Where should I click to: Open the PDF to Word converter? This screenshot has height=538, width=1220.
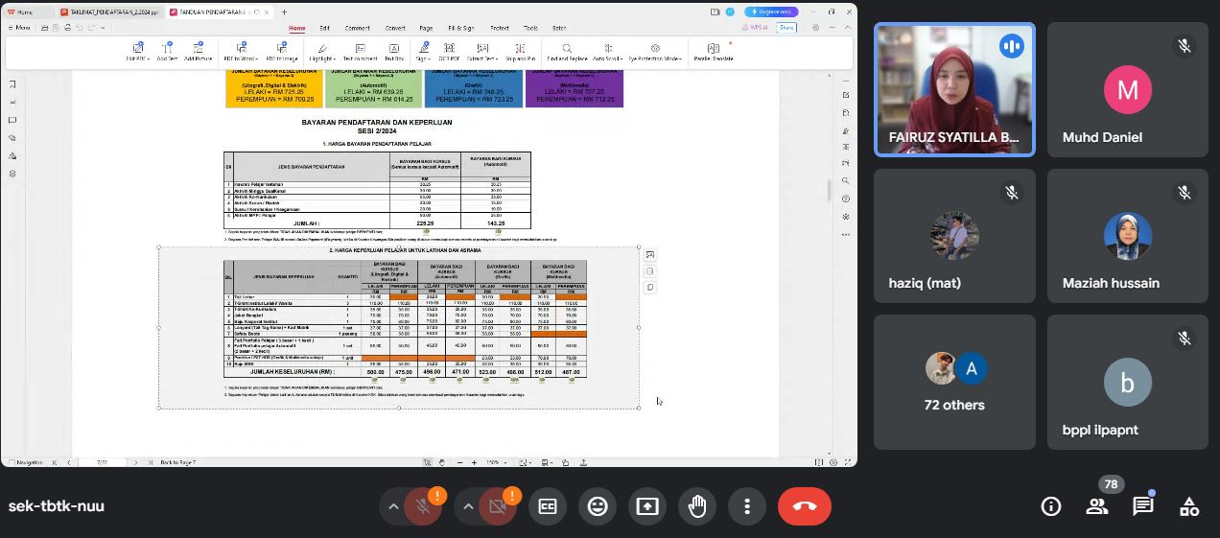click(x=241, y=52)
